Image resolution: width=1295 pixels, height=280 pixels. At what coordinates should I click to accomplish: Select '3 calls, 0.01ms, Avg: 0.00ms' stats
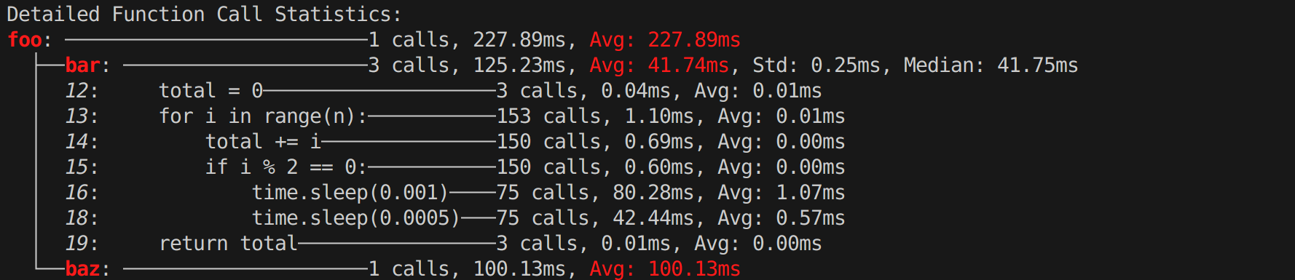(x=659, y=244)
